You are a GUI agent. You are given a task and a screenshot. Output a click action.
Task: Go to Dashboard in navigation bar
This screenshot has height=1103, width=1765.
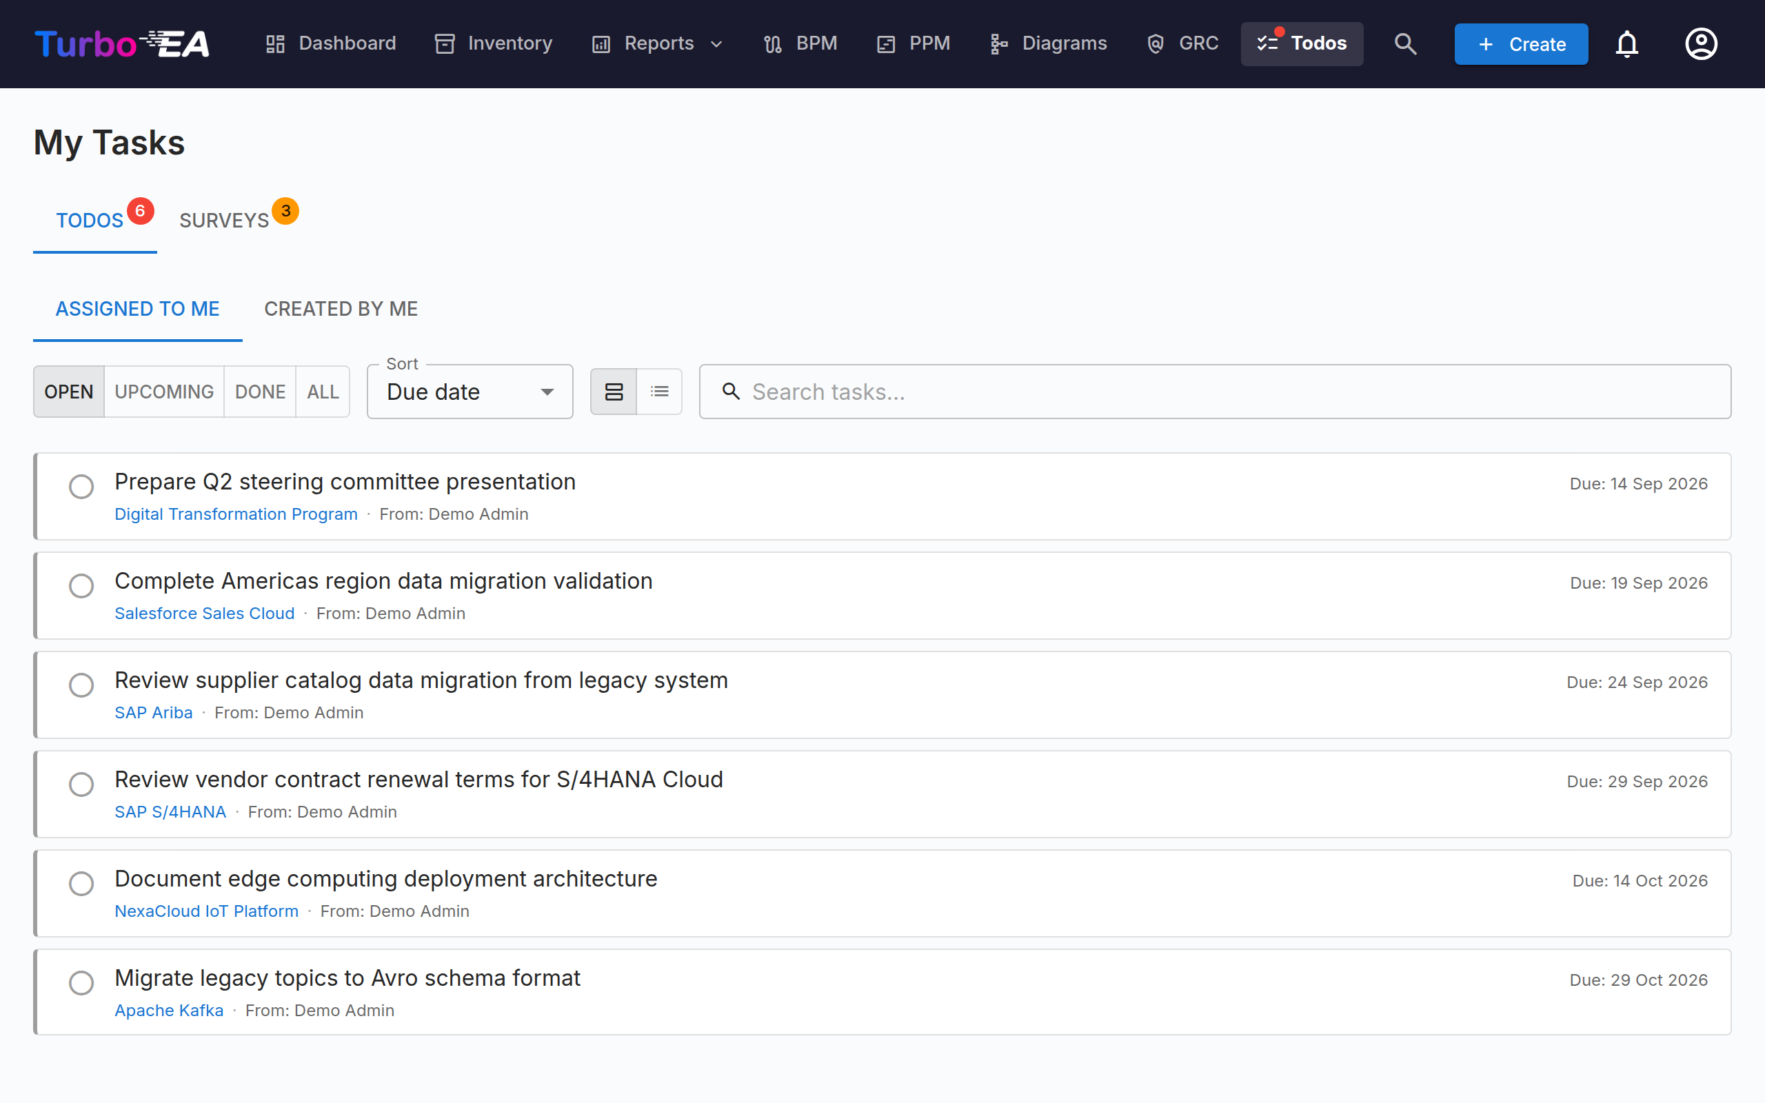pyautogui.click(x=330, y=43)
